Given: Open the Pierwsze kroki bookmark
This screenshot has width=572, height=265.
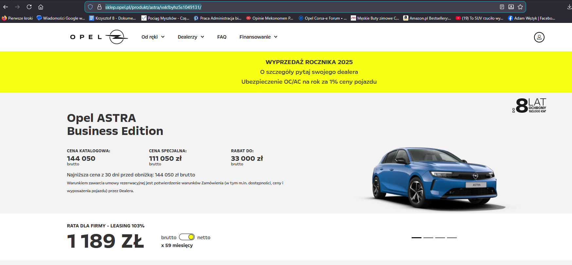Looking at the screenshot, I should (17, 18).
